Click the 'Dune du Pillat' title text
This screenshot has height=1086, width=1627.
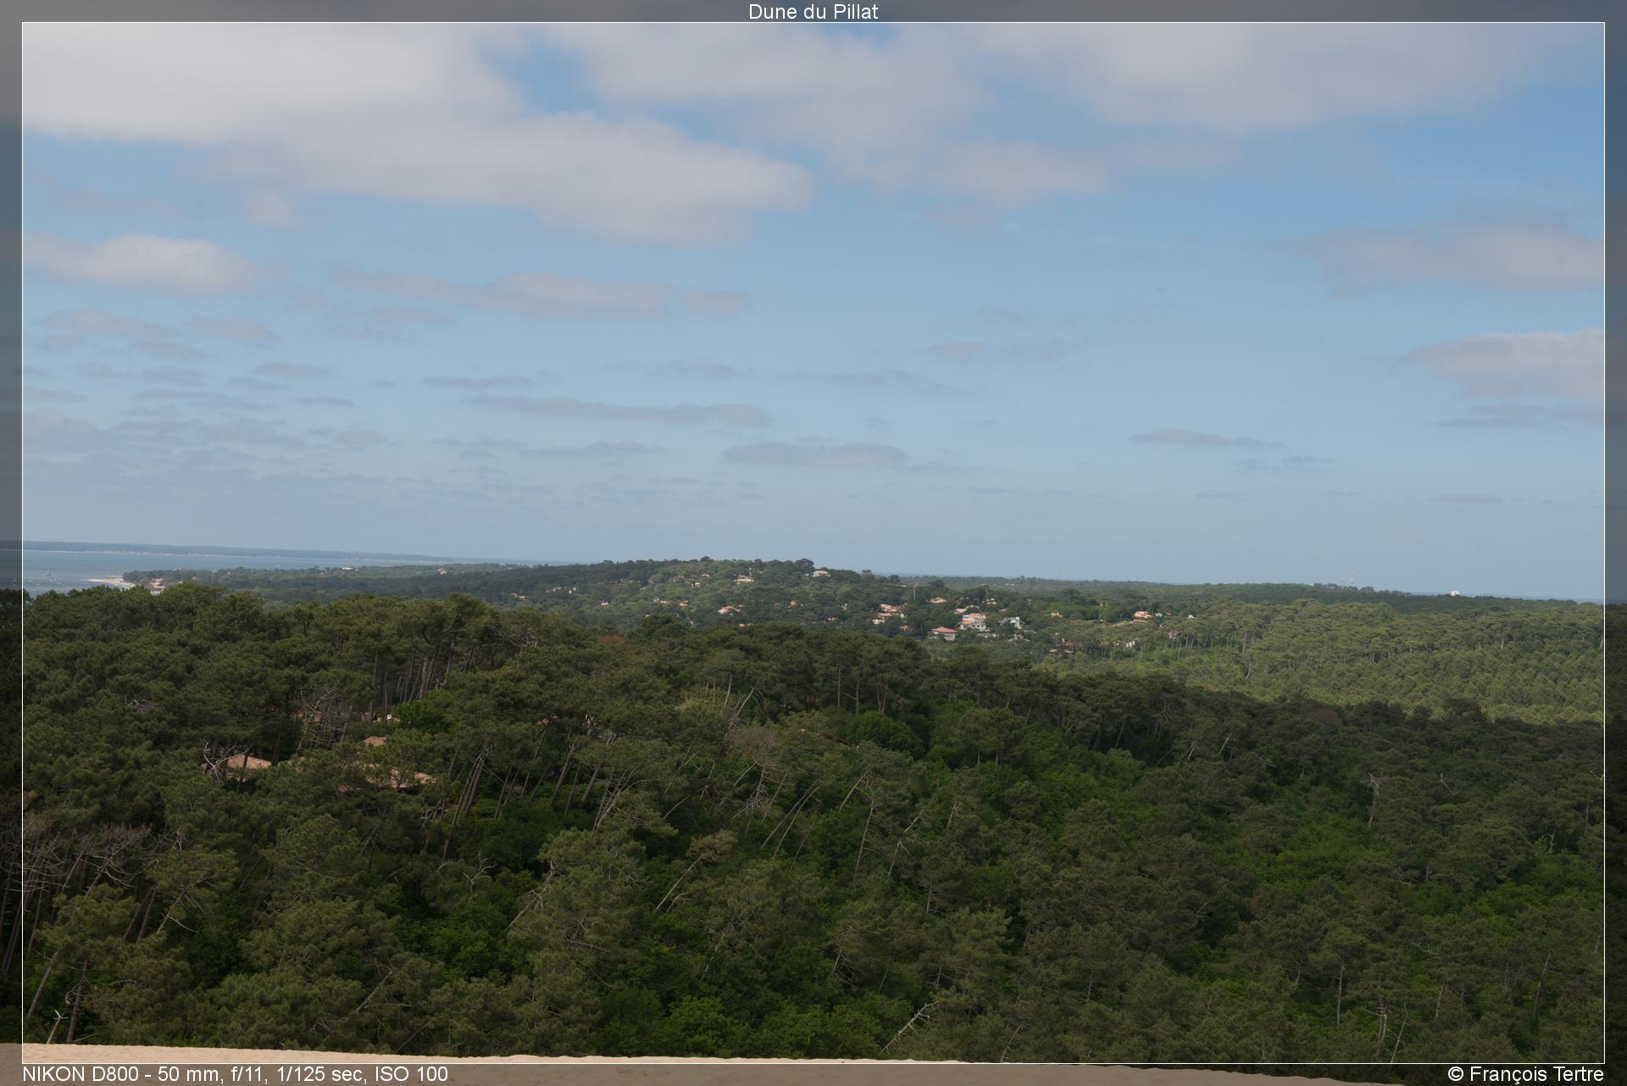click(x=813, y=12)
